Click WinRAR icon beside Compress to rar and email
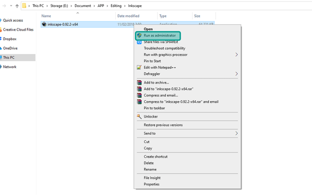 point(139,102)
